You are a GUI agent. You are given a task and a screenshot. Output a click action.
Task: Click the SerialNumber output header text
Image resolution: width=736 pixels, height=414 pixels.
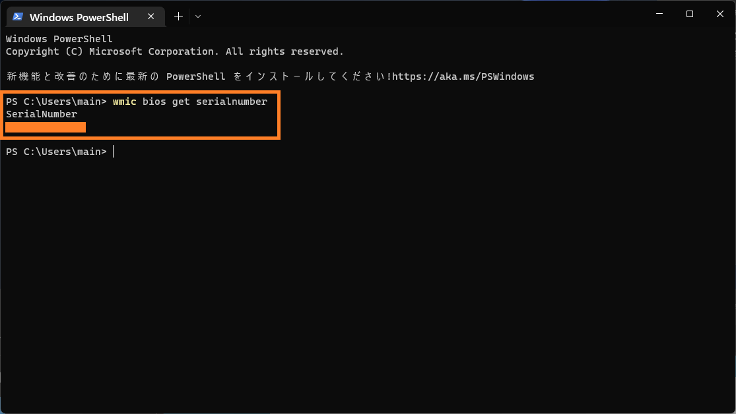[x=41, y=113]
